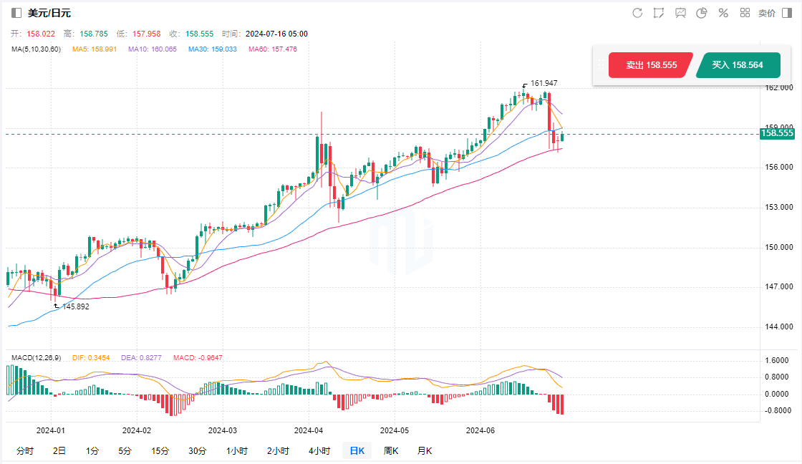Screen dimensions: 802x464
Task: Select the 月K timeframe tab
Action: [x=425, y=450]
